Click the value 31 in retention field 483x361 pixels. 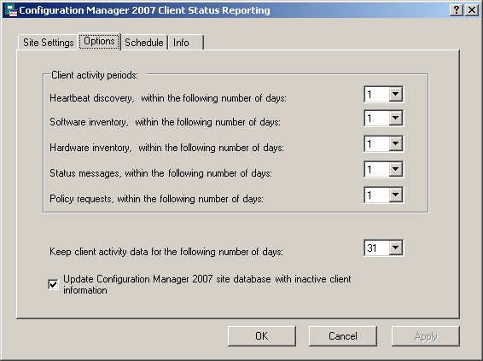372,247
